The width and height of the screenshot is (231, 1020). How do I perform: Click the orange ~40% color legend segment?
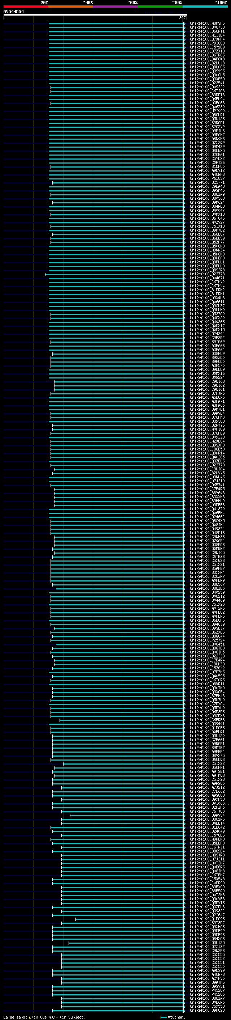[x=71, y=7]
